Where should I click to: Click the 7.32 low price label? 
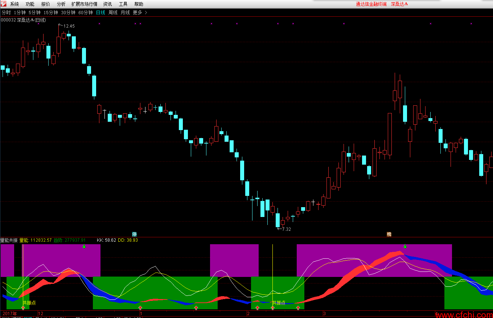point(286,229)
